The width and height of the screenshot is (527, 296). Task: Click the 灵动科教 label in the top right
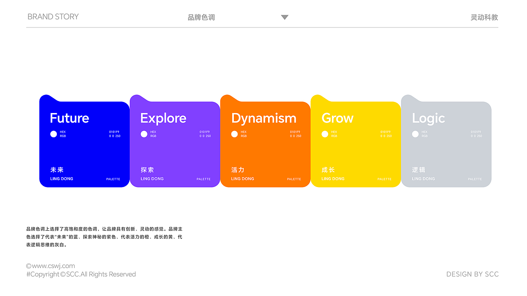(484, 17)
